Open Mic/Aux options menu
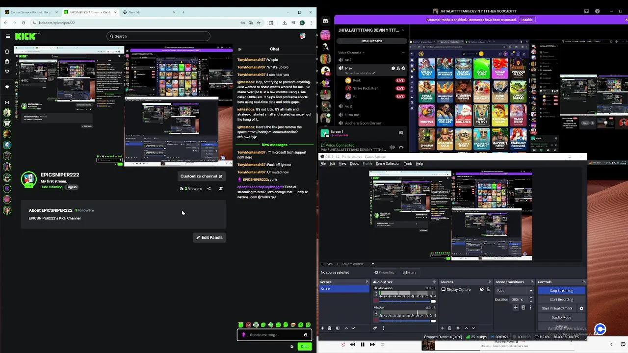 pos(376,313)
